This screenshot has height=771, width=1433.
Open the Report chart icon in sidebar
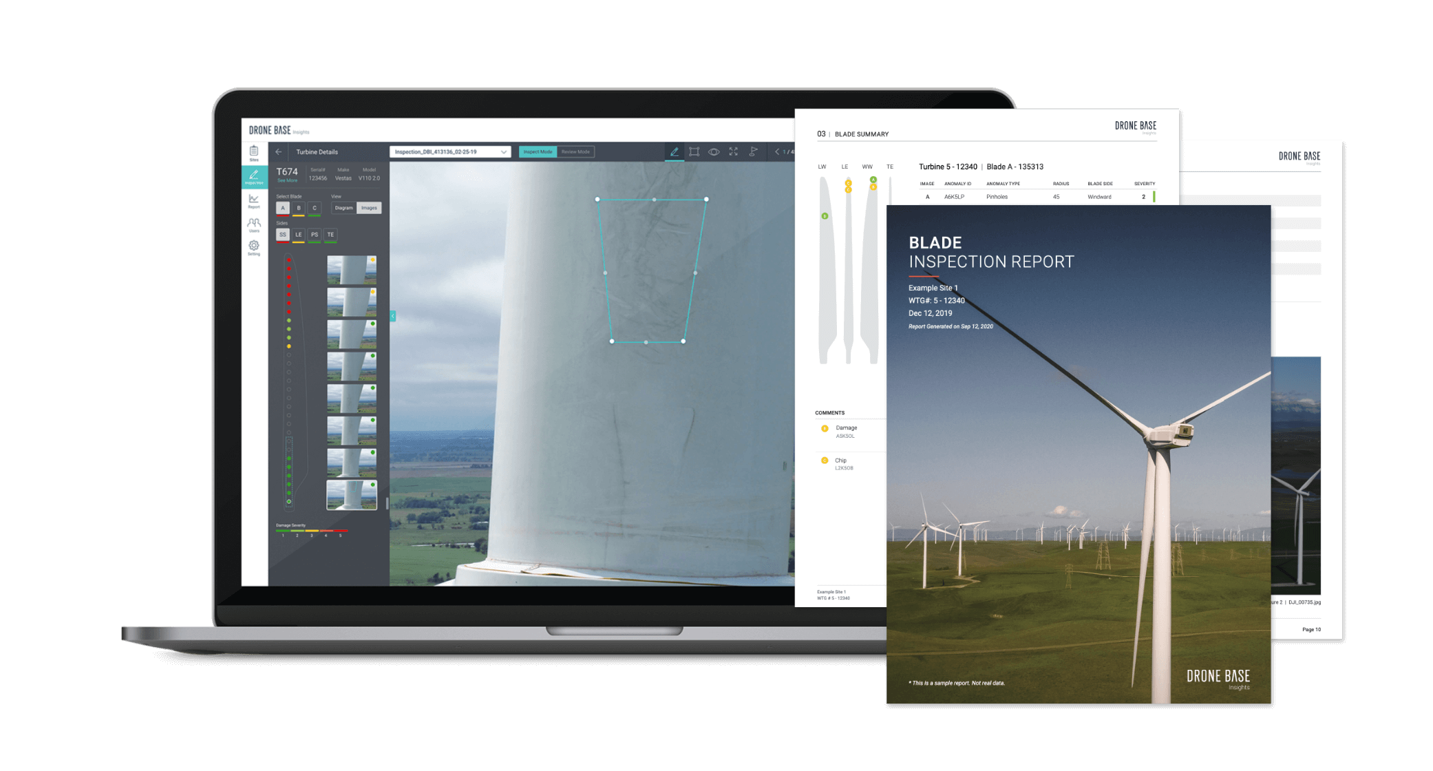(x=254, y=200)
